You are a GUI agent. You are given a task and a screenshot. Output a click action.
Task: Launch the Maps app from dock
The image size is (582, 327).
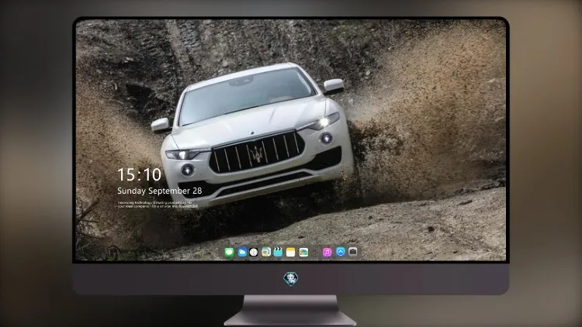click(266, 253)
